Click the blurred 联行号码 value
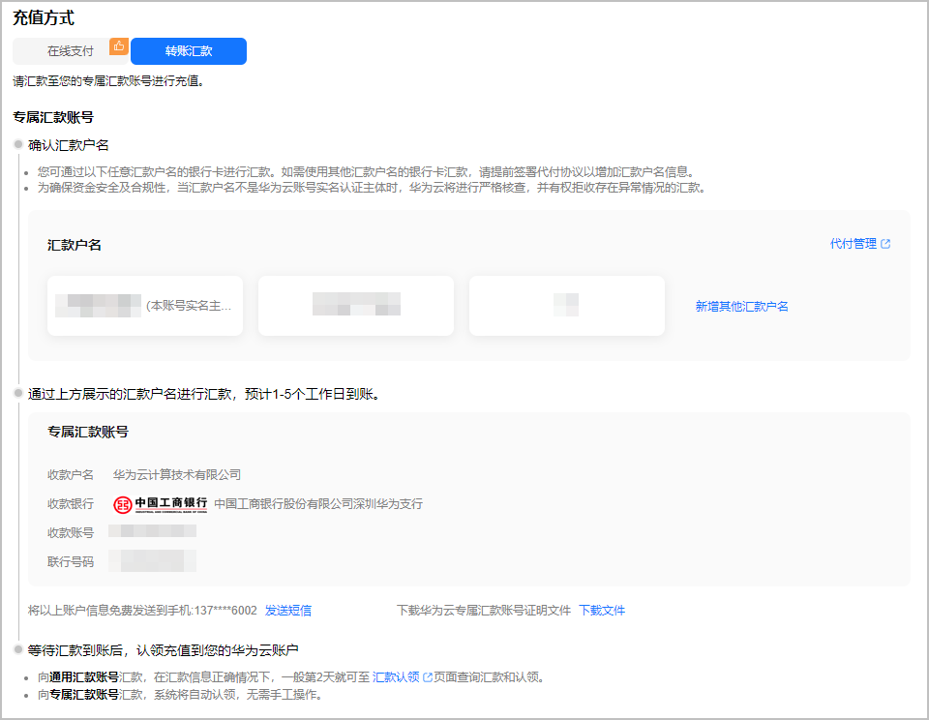The height and width of the screenshot is (720, 929). click(x=152, y=560)
